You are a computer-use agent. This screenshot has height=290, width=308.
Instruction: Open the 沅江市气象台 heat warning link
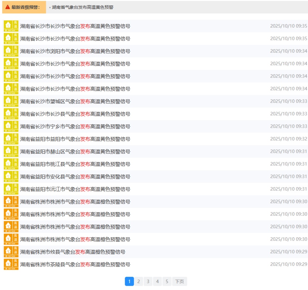[x=75, y=189]
